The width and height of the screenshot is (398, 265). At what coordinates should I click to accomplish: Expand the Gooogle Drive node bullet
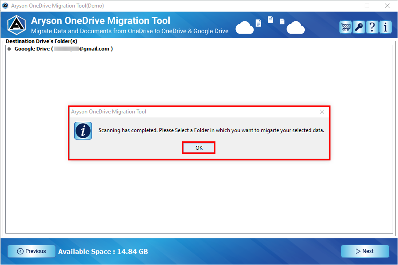9,49
